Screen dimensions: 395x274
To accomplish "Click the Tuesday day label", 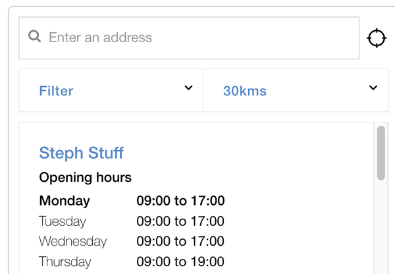I will coord(63,221).
